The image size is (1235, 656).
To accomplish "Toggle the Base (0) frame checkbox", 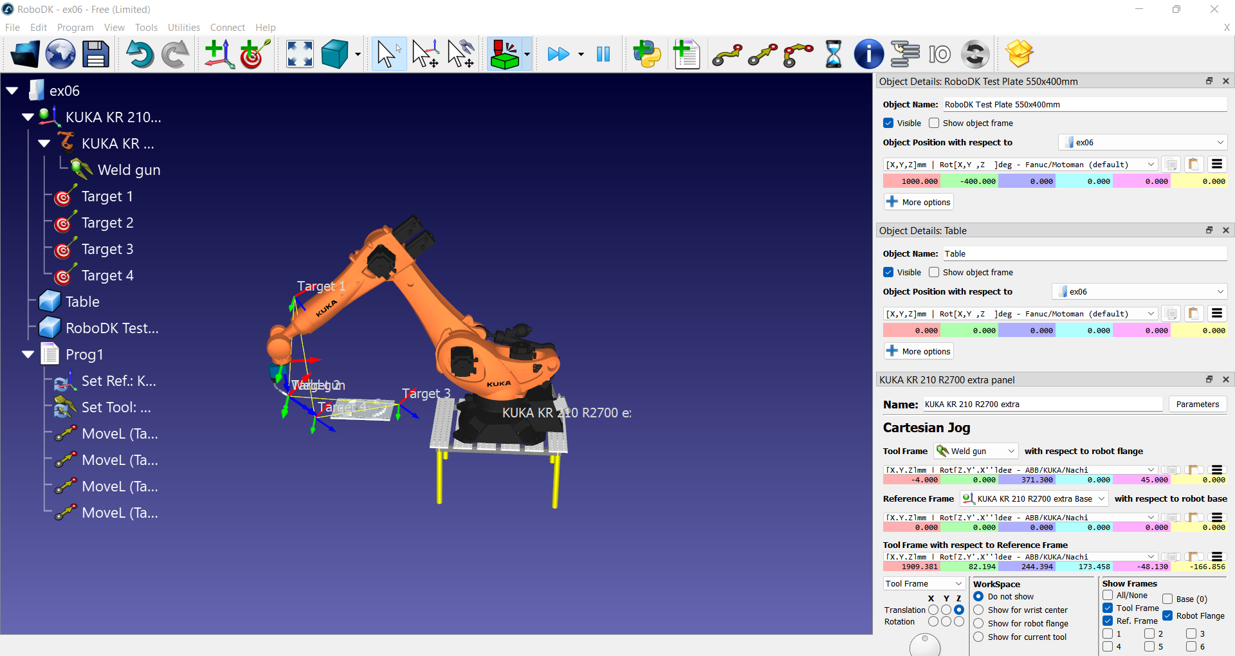I will [x=1167, y=599].
